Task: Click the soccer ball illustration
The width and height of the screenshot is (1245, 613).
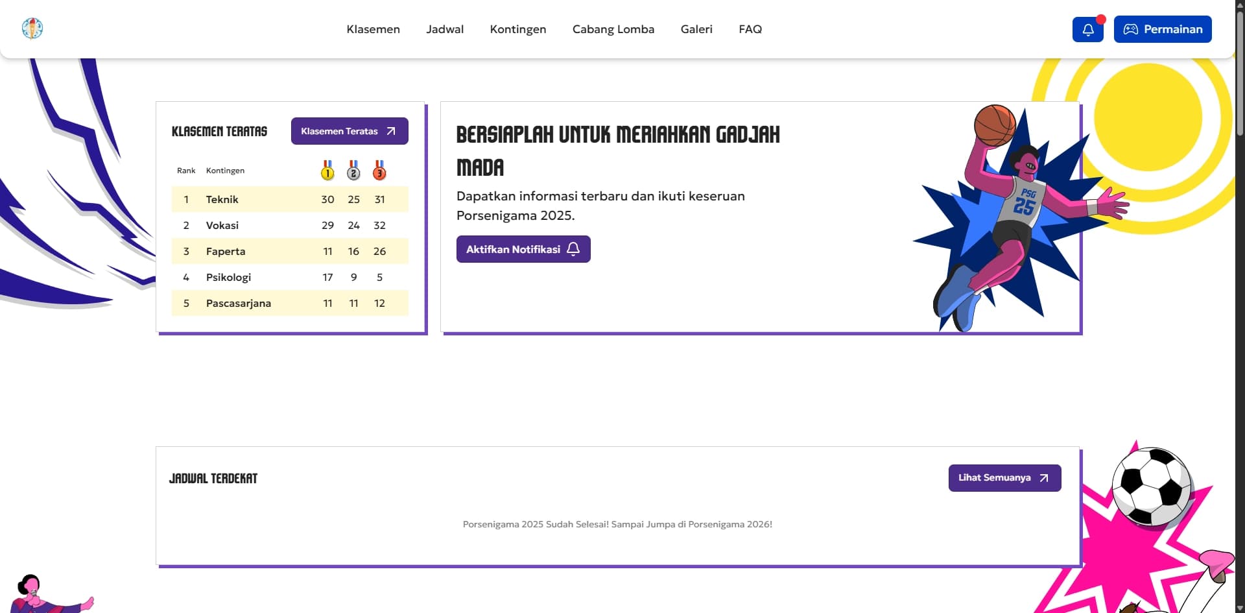Action: coord(1152,486)
